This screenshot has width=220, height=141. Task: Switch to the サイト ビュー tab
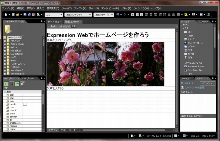tap(55, 22)
